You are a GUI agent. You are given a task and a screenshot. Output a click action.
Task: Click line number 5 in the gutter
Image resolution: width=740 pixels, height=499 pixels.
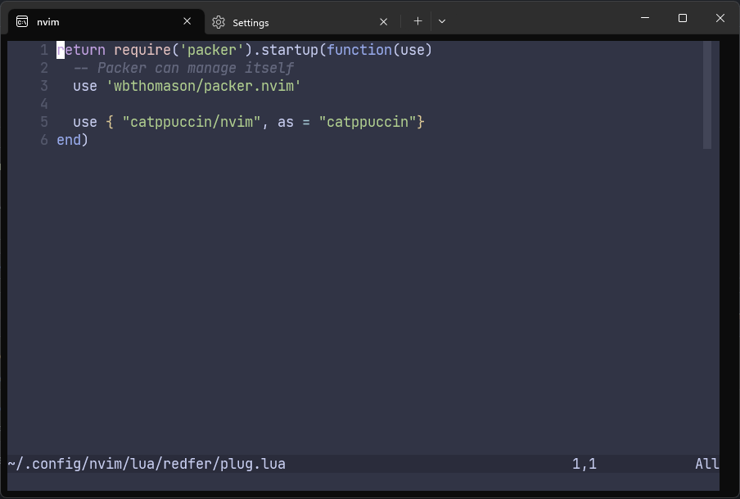coord(43,122)
